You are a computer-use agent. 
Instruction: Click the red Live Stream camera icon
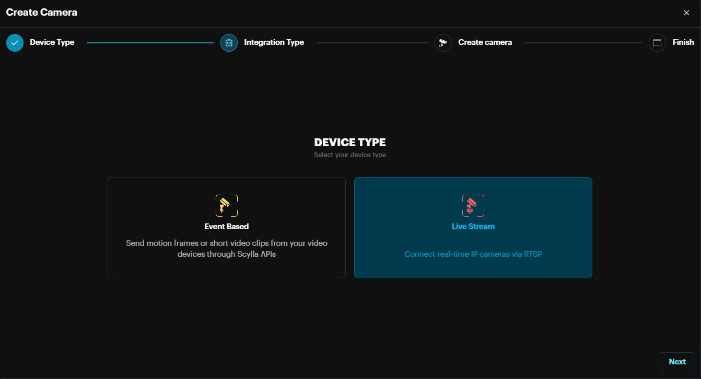[473, 206]
